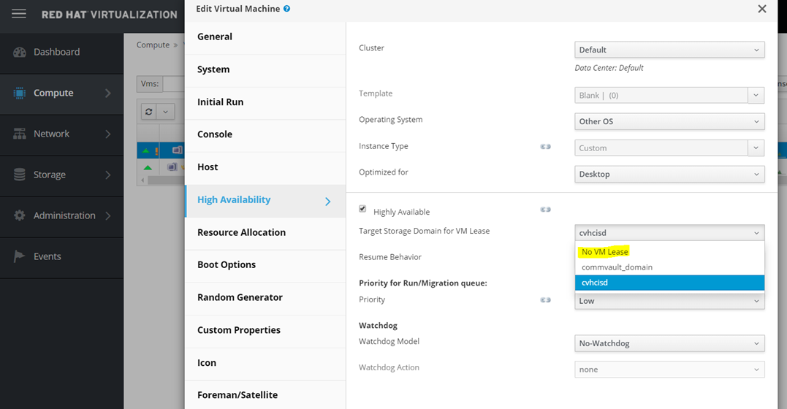Open the Optimized for dropdown

click(x=669, y=174)
